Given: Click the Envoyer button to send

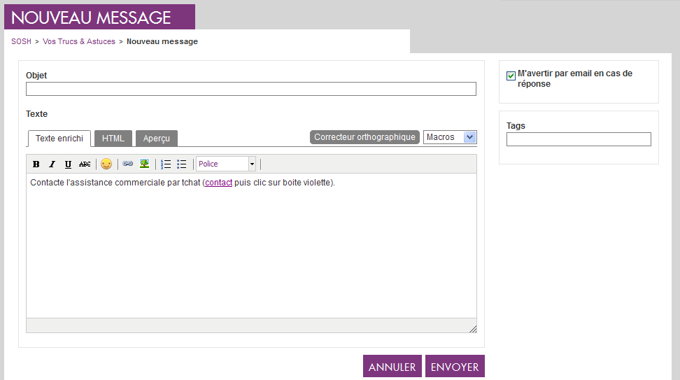Looking at the screenshot, I should coord(455,367).
